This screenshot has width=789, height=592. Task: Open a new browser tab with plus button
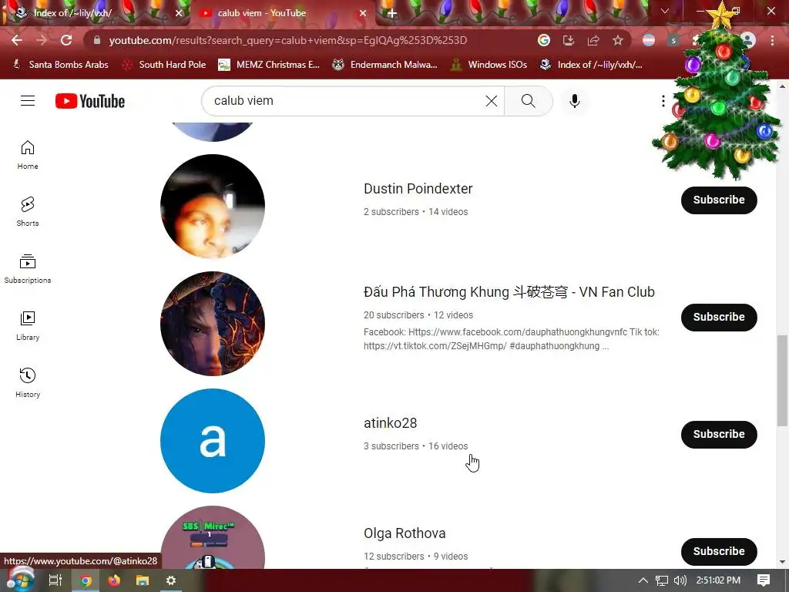pos(392,14)
